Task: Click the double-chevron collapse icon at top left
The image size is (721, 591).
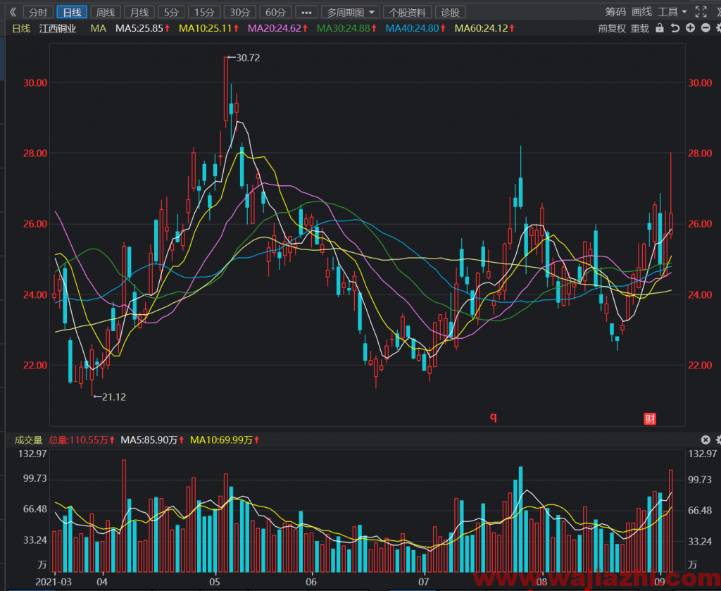Action: click(x=13, y=12)
